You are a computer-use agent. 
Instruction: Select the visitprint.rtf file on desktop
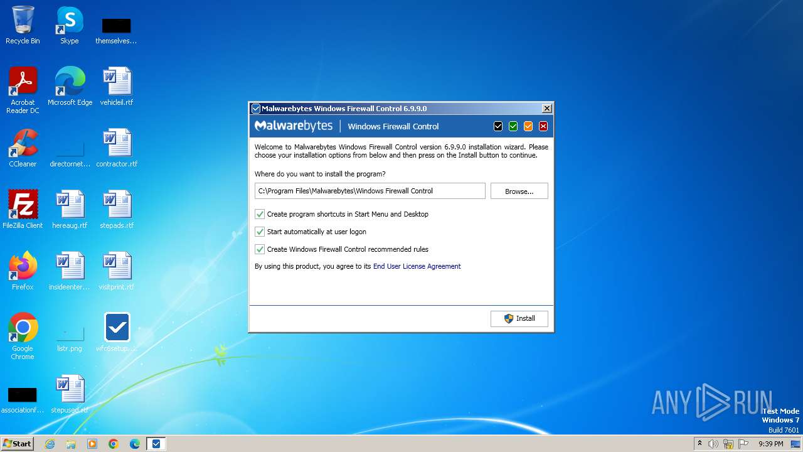click(x=117, y=271)
